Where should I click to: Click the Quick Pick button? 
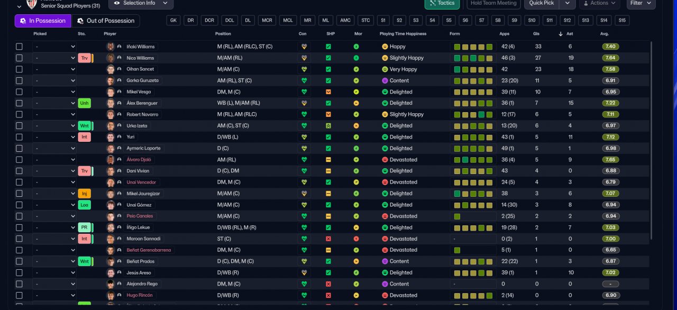(x=542, y=3)
